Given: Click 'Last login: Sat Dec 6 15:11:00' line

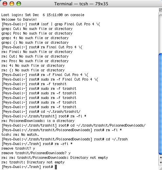Looking at the screenshot, I should [43, 15].
